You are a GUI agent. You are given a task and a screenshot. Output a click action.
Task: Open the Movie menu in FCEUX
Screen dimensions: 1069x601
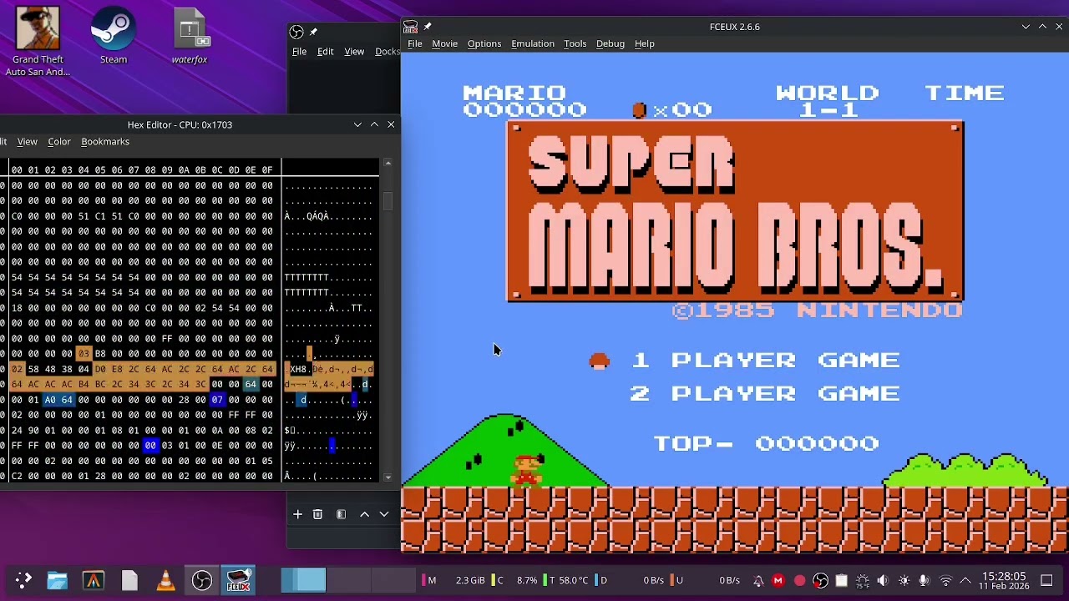click(444, 43)
